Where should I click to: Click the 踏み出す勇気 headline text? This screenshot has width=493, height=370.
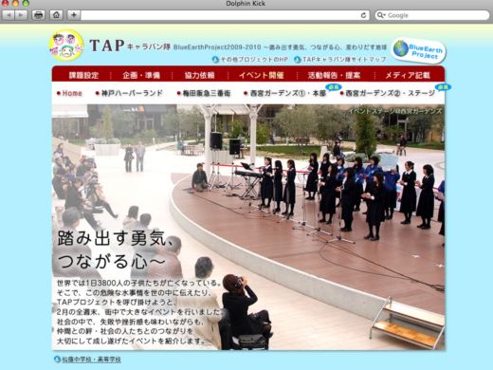(116, 238)
